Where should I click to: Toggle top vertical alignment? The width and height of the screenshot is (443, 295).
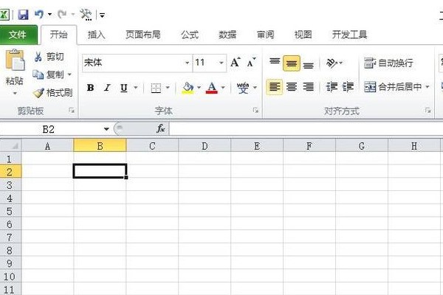click(275, 63)
